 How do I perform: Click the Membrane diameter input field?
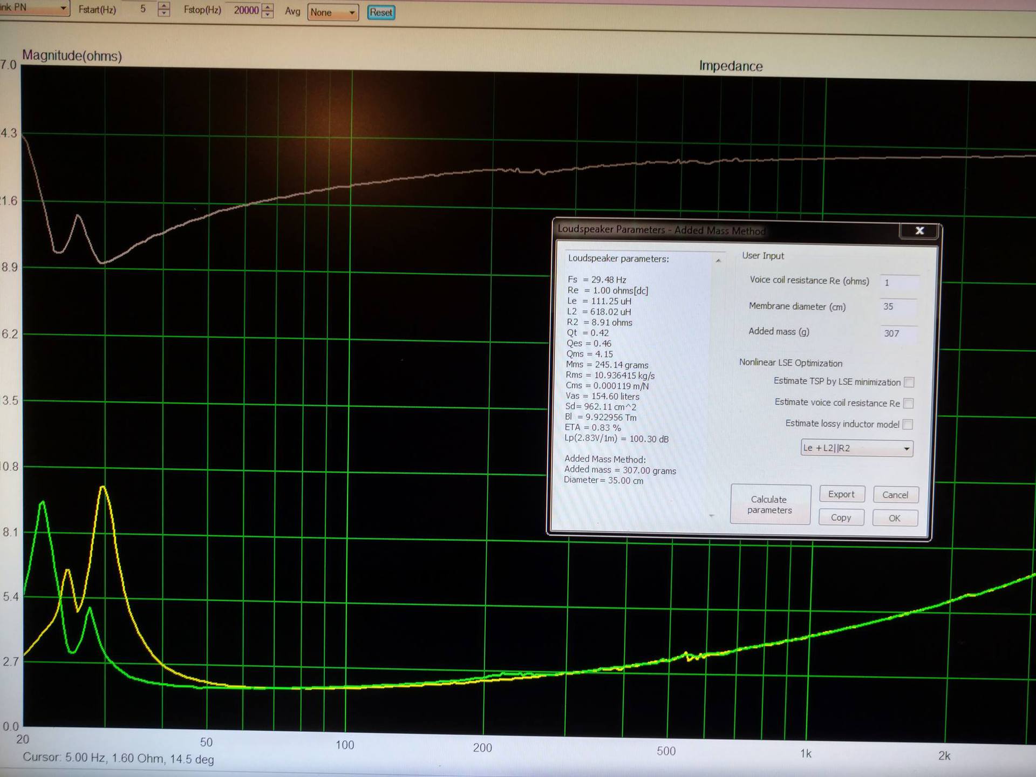click(898, 306)
